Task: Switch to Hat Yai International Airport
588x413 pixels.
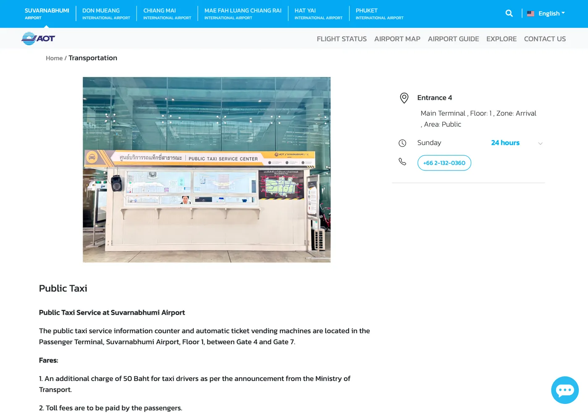Action: point(318,13)
